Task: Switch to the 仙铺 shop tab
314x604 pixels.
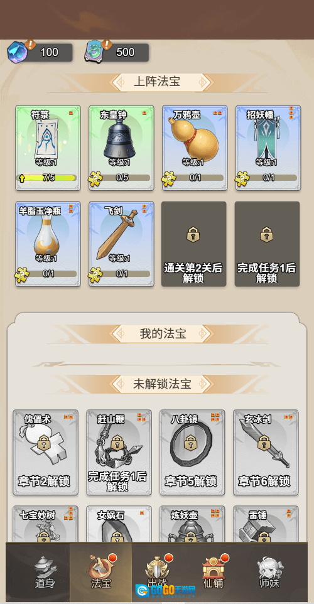Action: click(x=213, y=571)
